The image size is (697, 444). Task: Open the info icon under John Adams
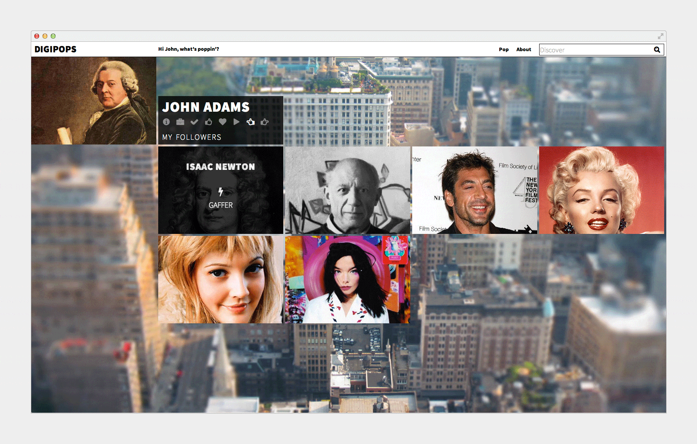tap(166, 122)
